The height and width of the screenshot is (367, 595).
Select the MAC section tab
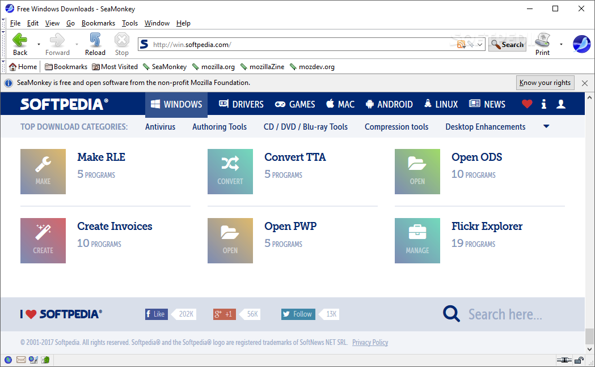click(x=340, y=104)
